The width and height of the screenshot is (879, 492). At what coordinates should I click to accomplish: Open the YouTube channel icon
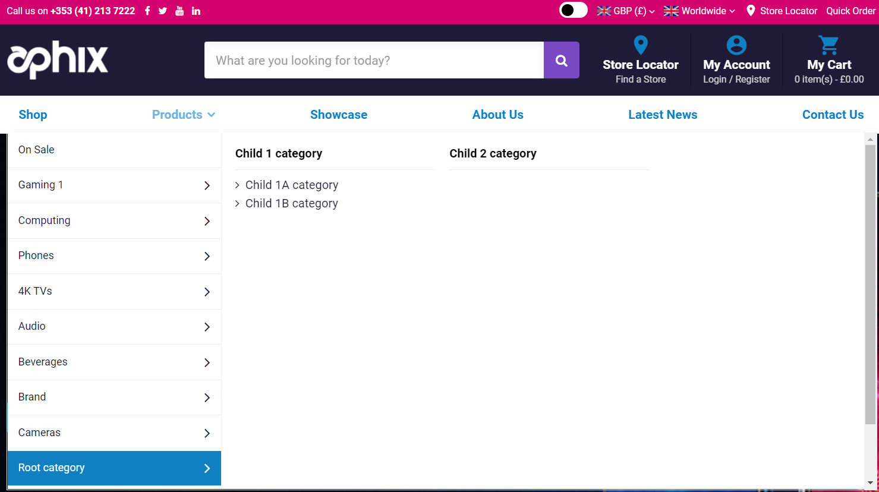[179, 11]
